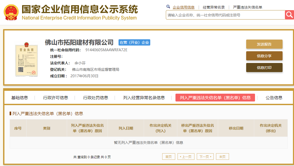Image resolution: width=294 pixels, height=166 pixels.
Task: Click the small magnifier icon beside 企业信用信息
Action: [x=168, y=7]
